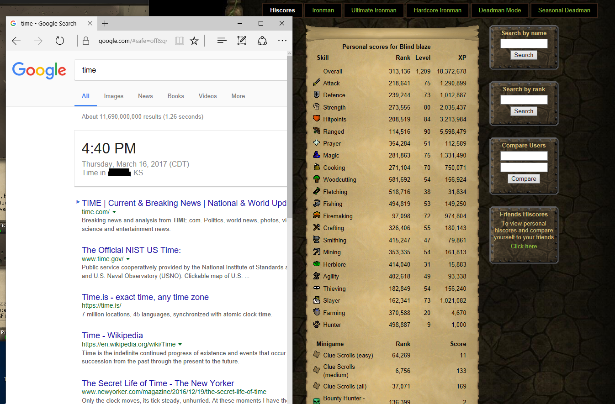Expand the arrow next to time.com/
615x404 pixels.
pos(114,212)
